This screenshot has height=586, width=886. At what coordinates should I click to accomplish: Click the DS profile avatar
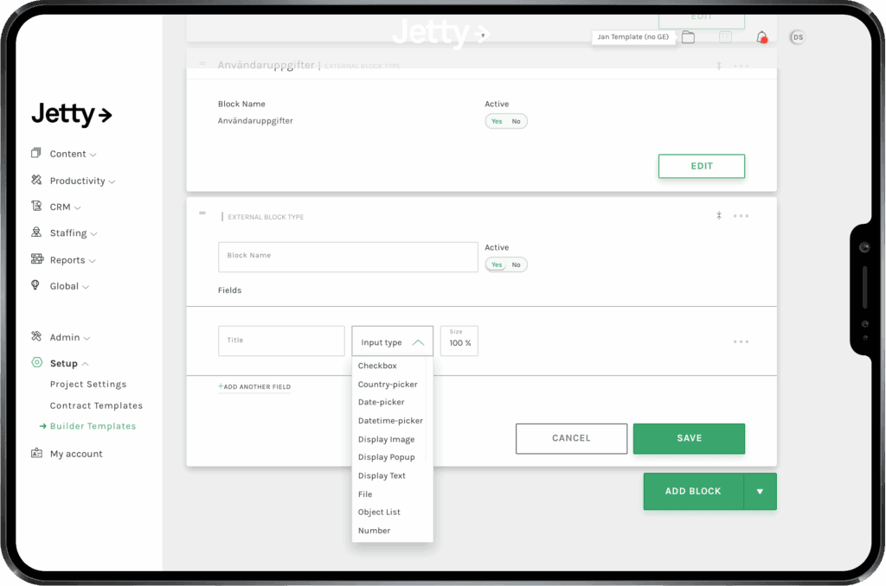click(797, 37)
